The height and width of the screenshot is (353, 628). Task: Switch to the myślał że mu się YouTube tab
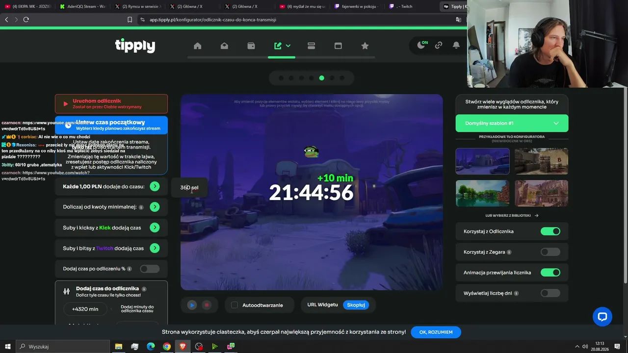(303, 6)
